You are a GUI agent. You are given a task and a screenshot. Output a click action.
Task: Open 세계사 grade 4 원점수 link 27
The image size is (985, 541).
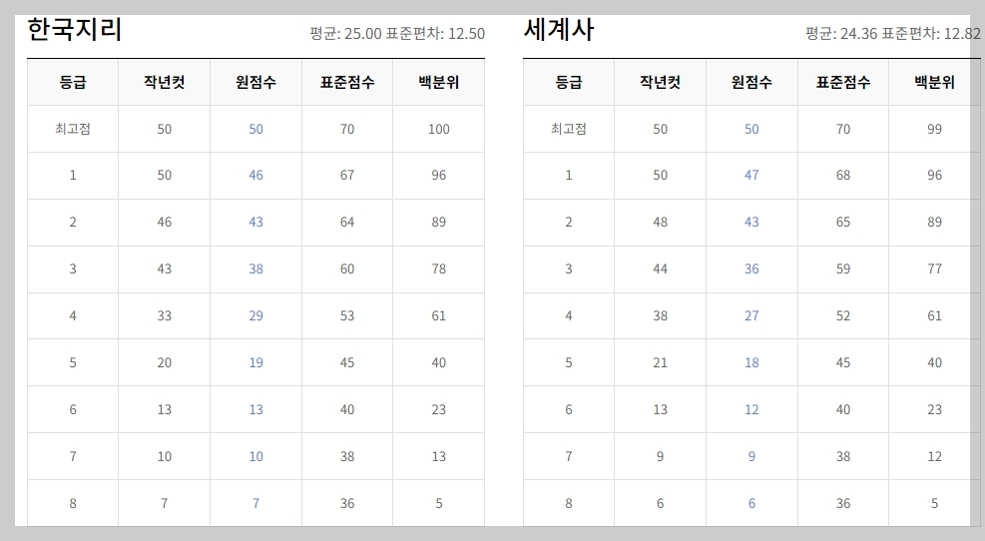tap(751, 316)
